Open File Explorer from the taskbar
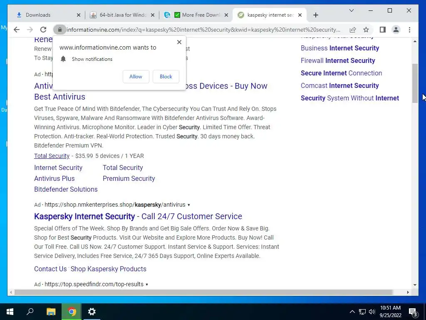 [51, 312]
